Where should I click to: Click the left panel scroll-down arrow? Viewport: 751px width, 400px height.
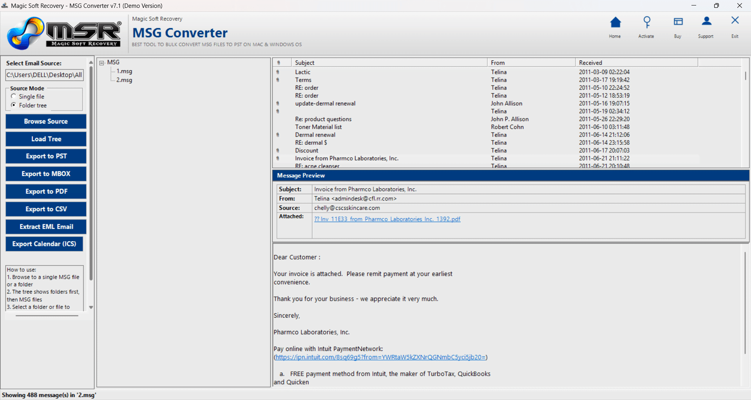[91, 307]
